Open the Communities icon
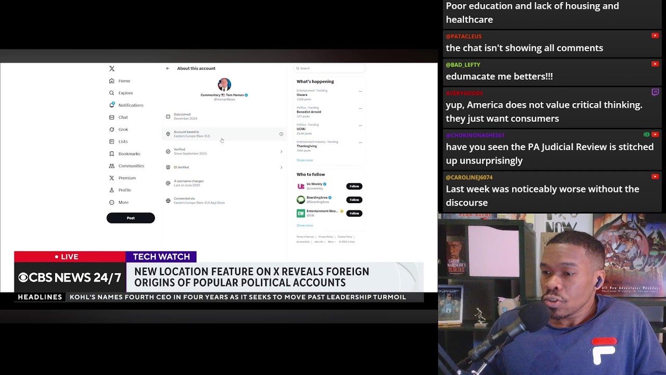Viewport: 666px width, 375px height. pyautogui.click(x=112, y=166)
